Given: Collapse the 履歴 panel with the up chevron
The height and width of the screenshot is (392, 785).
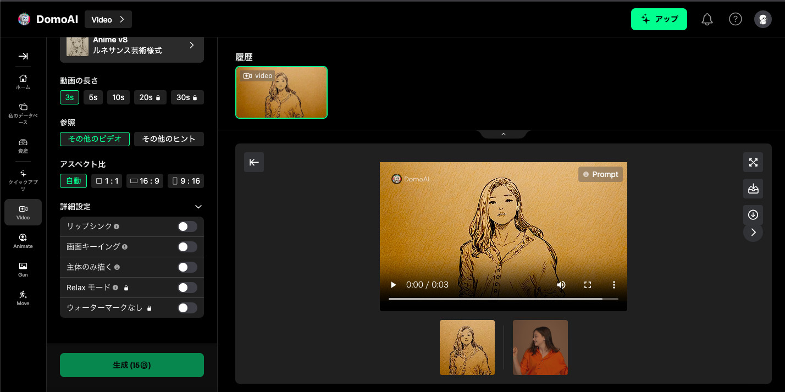Looking at the screenshot, I should 503,134.
